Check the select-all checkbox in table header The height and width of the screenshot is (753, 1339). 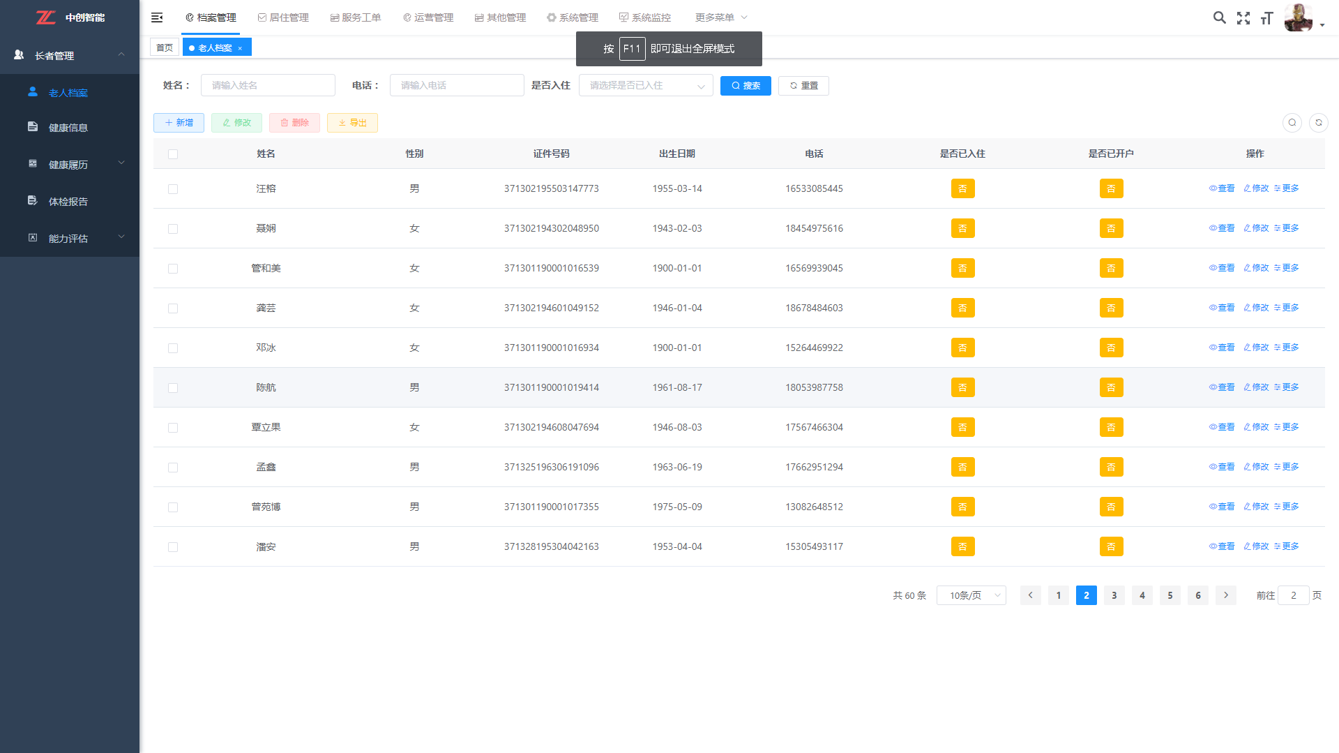[x=173, y=154]
